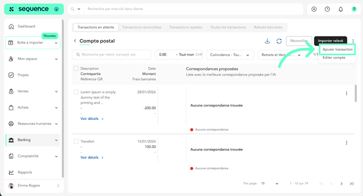Select Ajouter transaction menu entry
The image size is (363, 196).
point(337,49)
